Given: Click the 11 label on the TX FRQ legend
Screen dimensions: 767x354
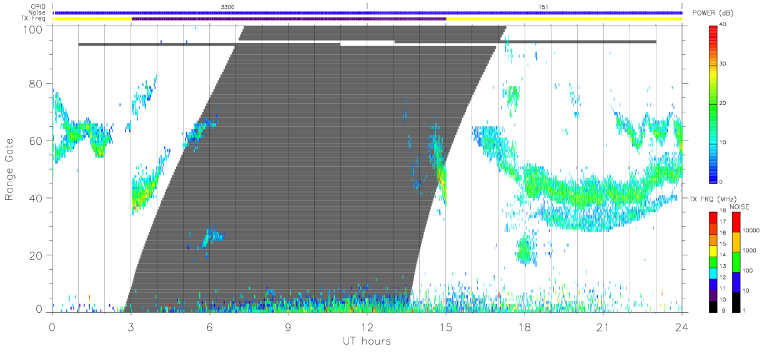Looking at the screenshot, I should coord(723,289).
